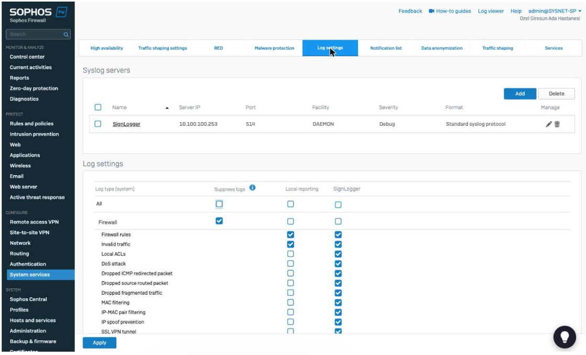Open Backup & firmware
Viewport: 586px width, 355px height.
pyautogui.click(x=33, y=341)
